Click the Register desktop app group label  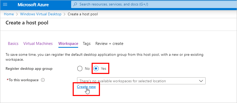coord(29,68)
